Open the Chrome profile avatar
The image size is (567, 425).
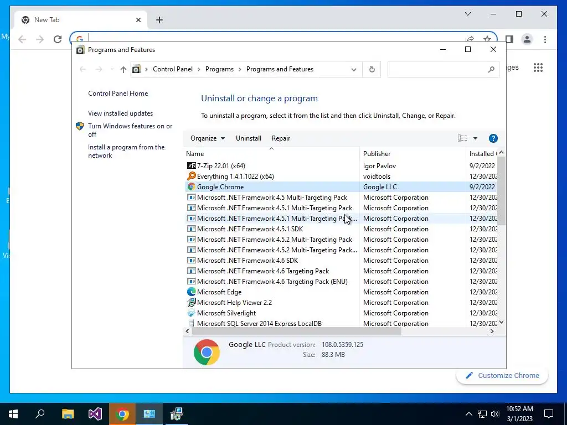527,39
